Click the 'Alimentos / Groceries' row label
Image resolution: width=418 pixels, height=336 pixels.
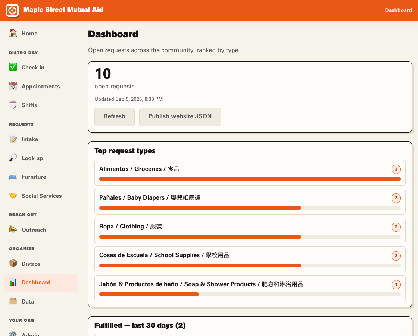(139, 169)
